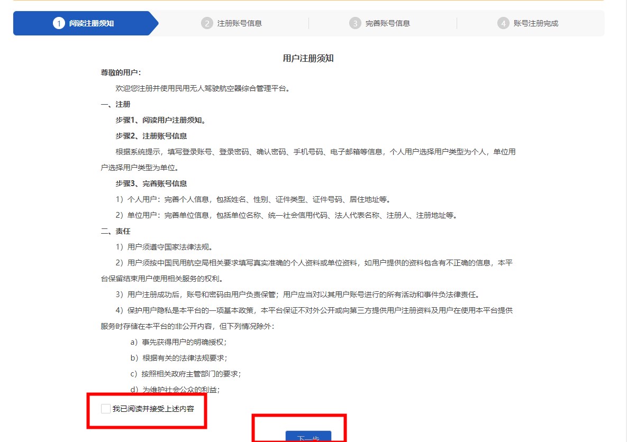Check the 我已阅读并接受上述内容 checkbox
Screen dimensions: 627x442
pos(106,409)
